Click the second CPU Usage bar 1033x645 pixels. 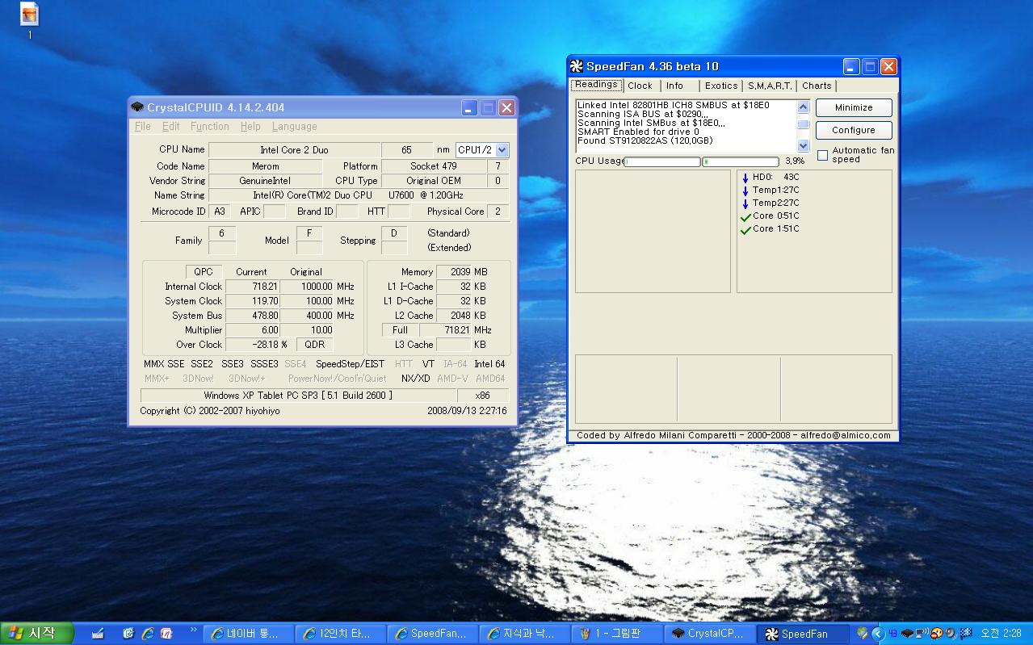click(x=741, y=162)
